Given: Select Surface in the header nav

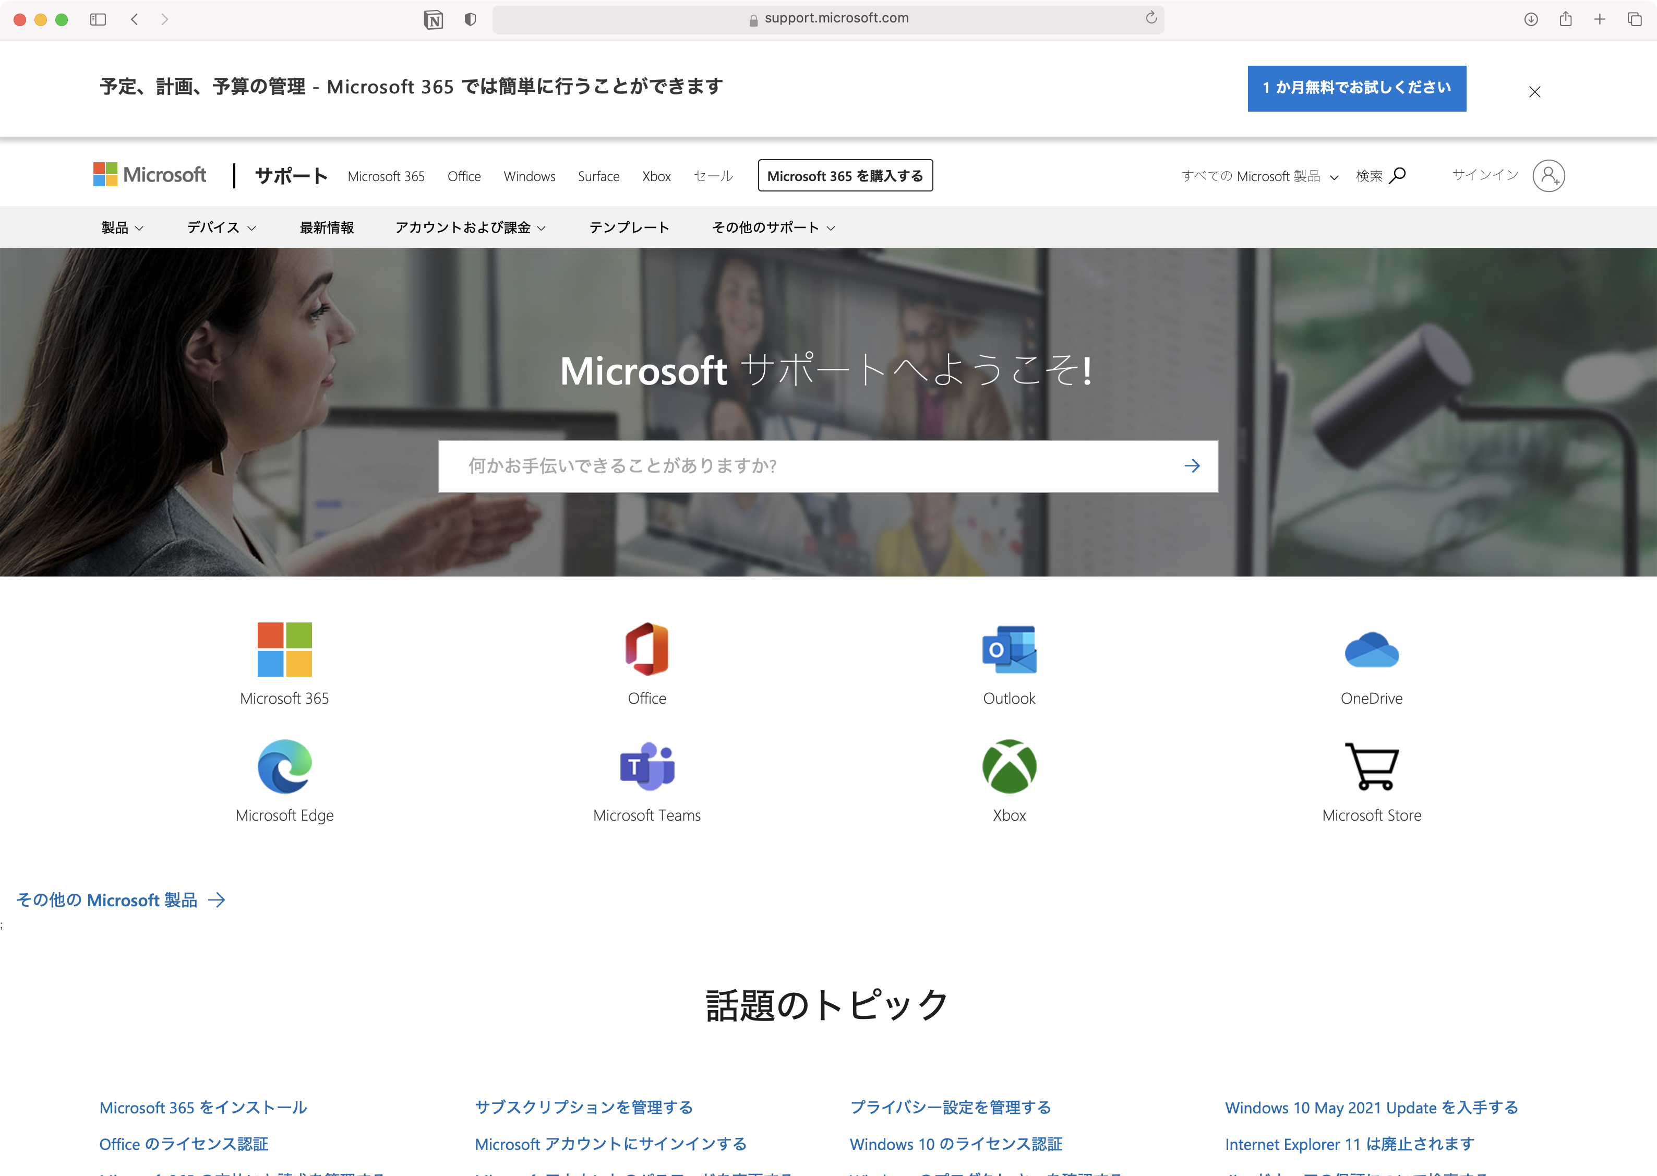Looking at the screenshot, I should (x=598, y=176).
